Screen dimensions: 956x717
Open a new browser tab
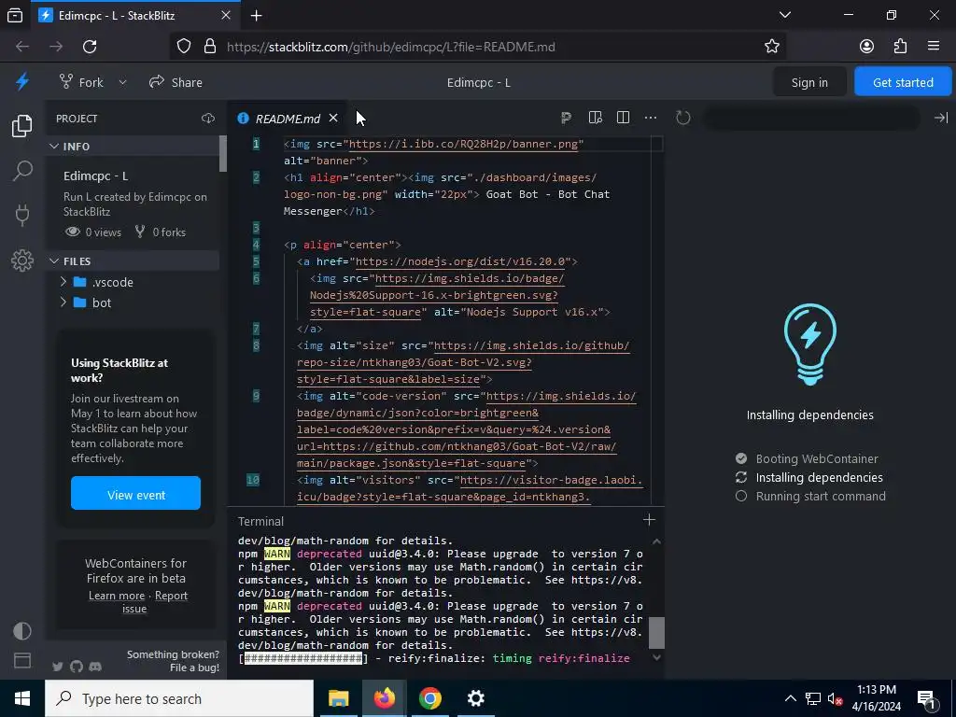click(x=256, y=16)
